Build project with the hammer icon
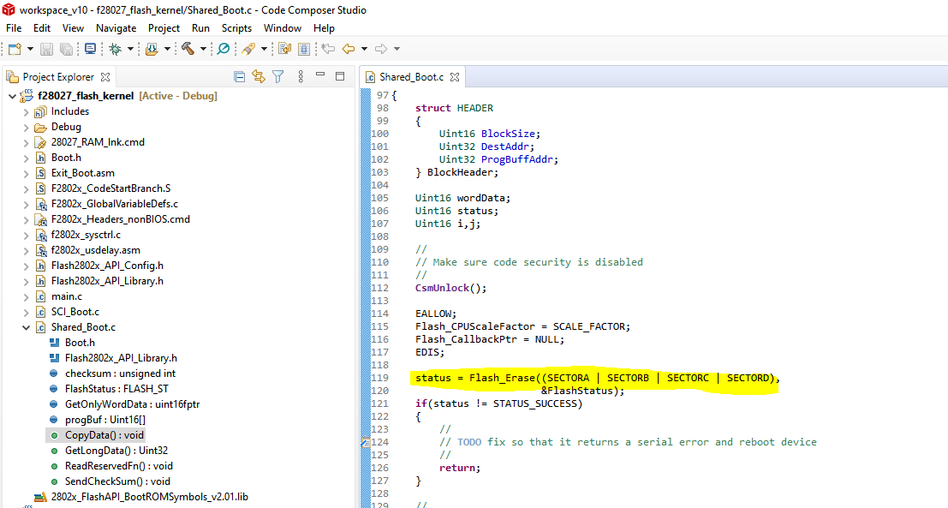 coord(188,49)
